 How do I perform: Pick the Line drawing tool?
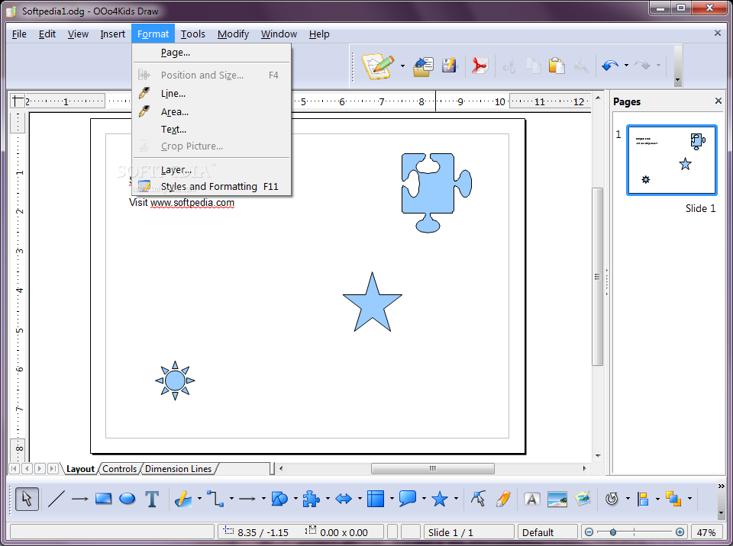pos(56,499)
